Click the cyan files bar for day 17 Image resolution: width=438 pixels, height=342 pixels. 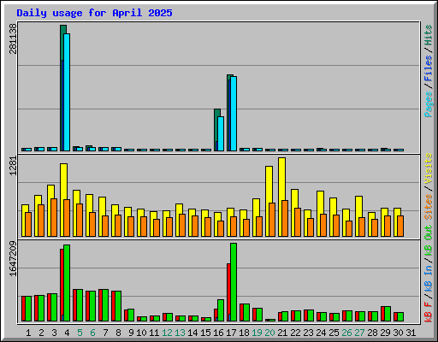click(x=234, y=114)
